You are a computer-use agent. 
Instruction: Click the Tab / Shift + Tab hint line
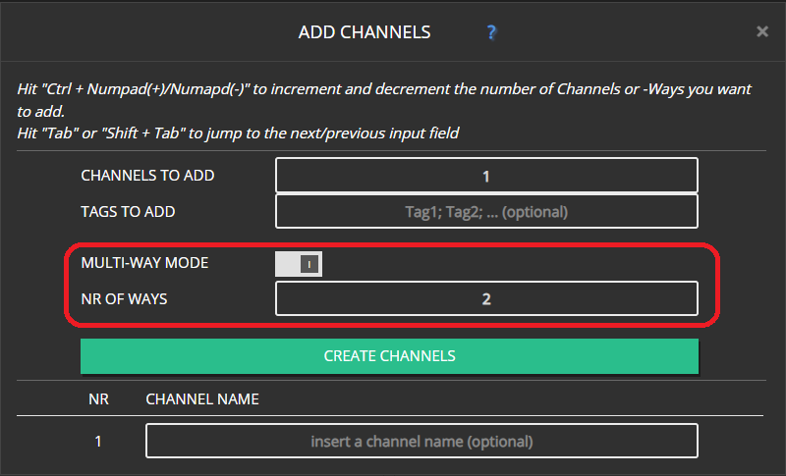pos(238,132)
